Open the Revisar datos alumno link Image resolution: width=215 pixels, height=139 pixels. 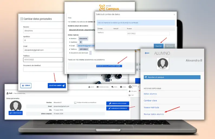pos(154,114)
